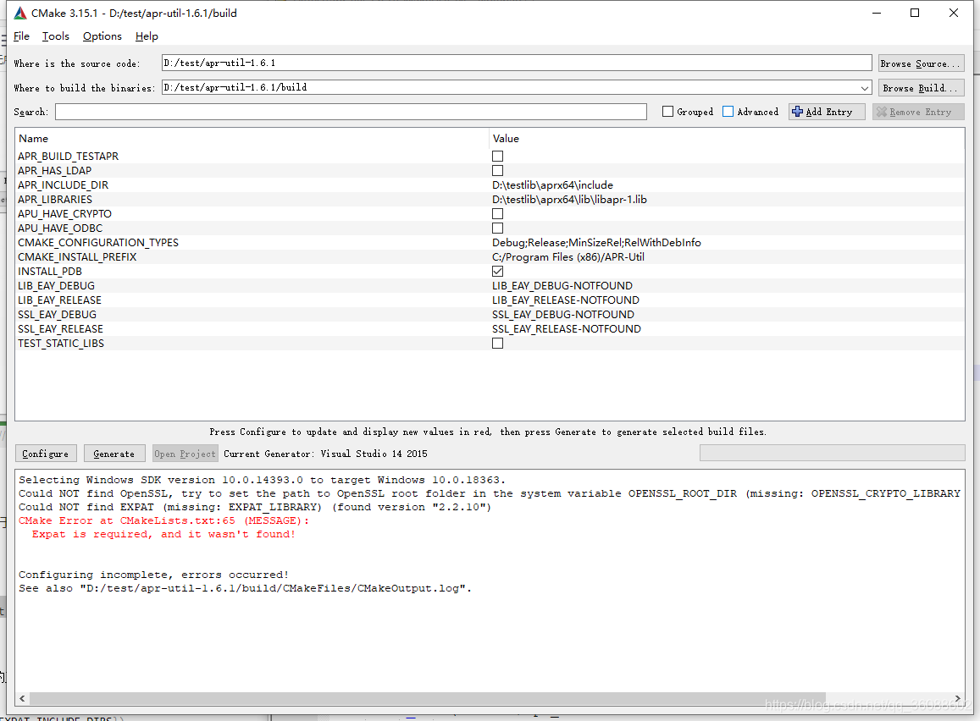Click LIB_EAY_RELEASE-NOTFOUND value
The height and width of the screenshot is (721, 980).
pos(566,300)
